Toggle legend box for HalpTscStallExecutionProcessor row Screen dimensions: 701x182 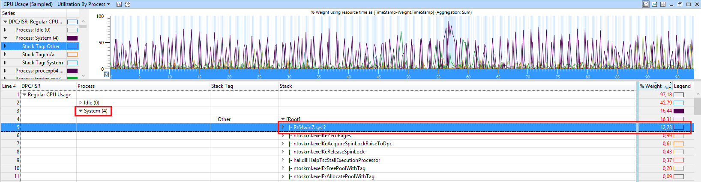pos(679,160)
